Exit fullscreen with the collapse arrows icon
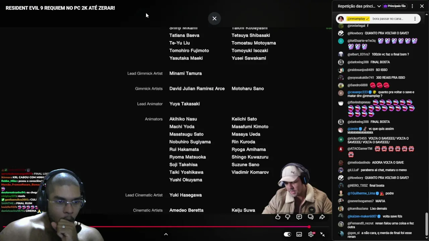The width and height of the screenshot is (429, 241). tap(322, 234)
